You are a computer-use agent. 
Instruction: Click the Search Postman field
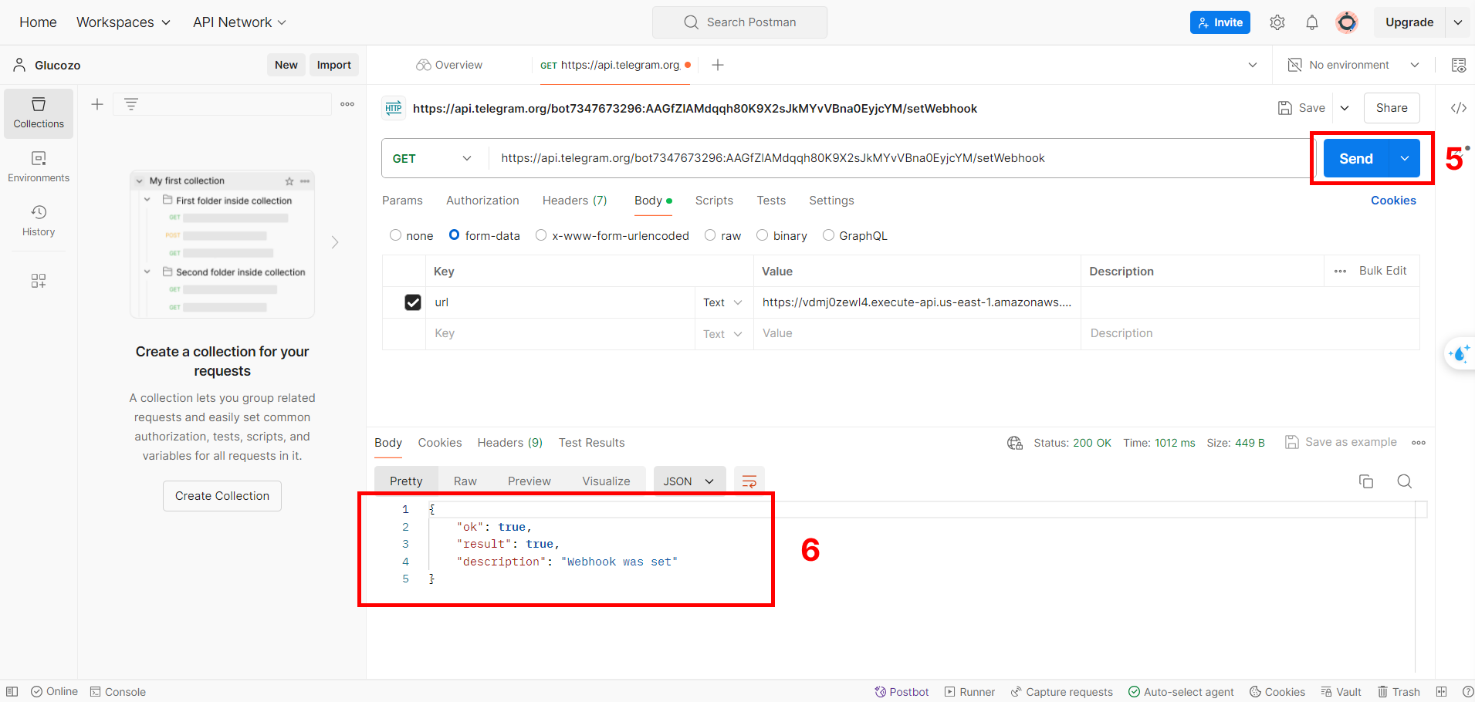[739, 22]
